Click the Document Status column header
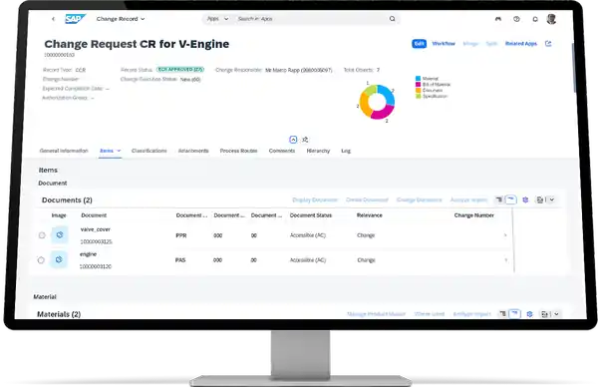The image size is (598, 387). pos(311,215)
